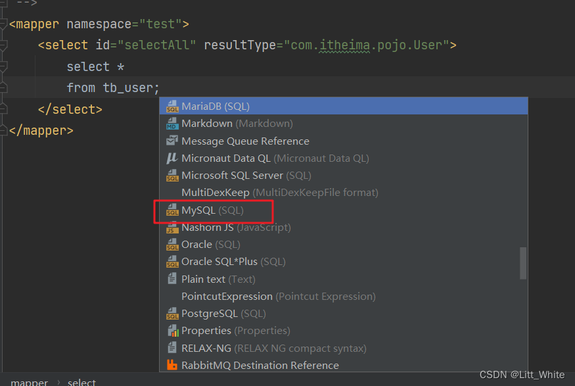Image resolution: width=575 pixels, height=386 pixels.
Task: Choose RabbitMQ Destination Reference
Action: click(344, 365)
